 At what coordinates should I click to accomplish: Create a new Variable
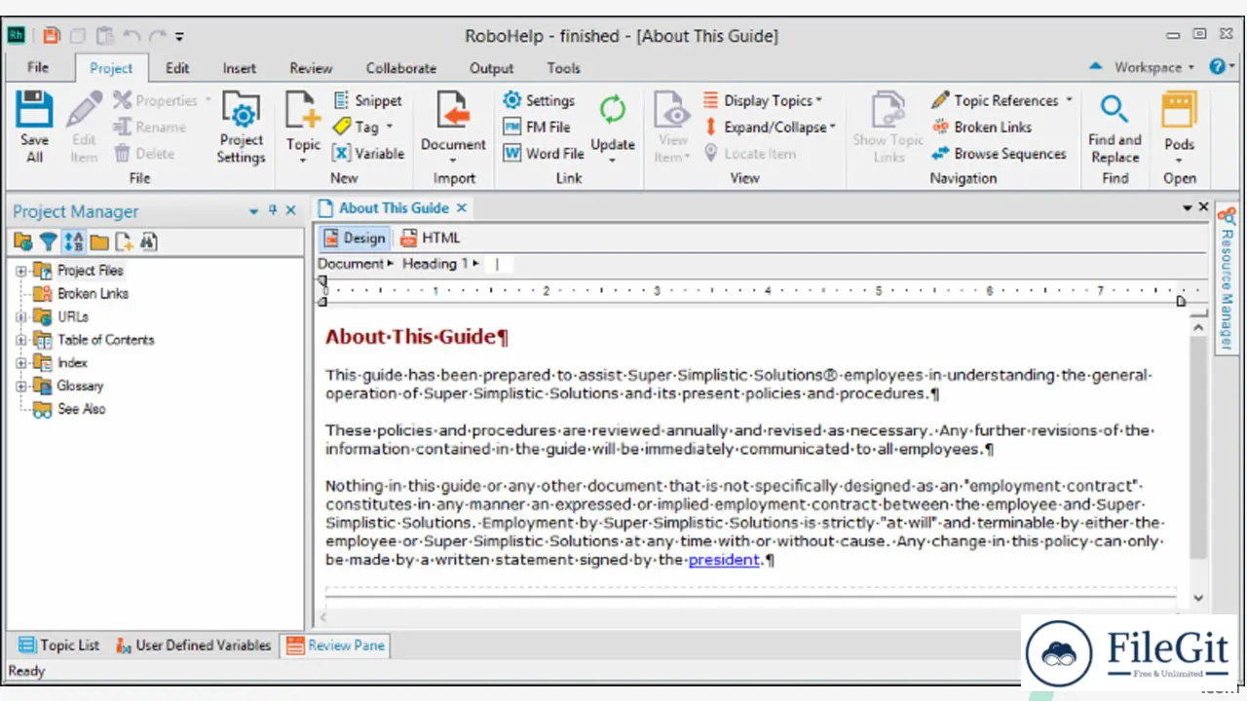(x=368, y=153)
